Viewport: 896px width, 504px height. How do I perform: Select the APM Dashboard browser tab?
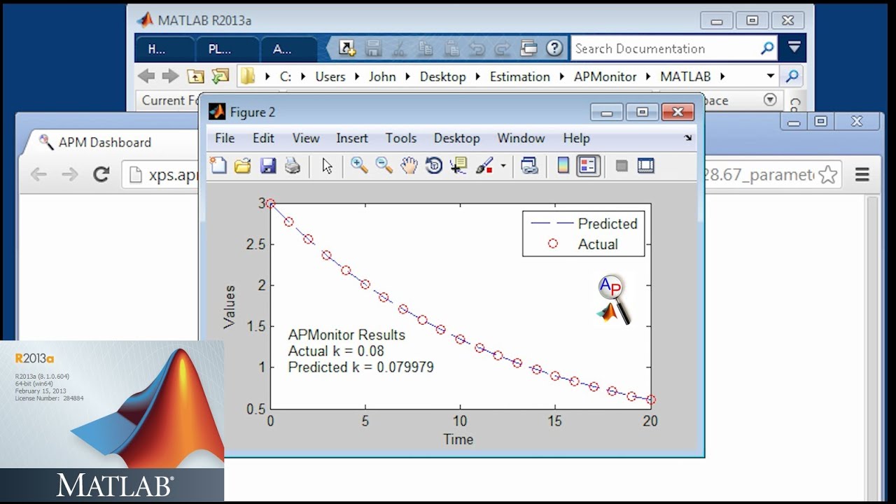coord(105,142)
